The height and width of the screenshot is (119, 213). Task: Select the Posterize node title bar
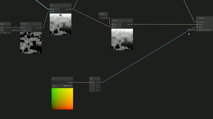point(31,24)
